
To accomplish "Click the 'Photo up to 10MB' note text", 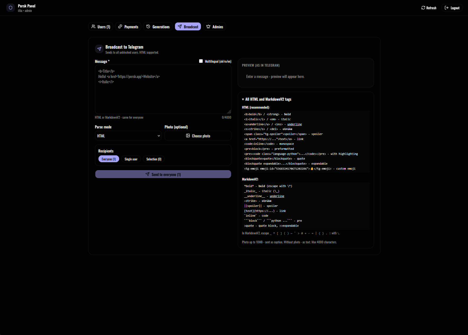I will coord(289,242).
